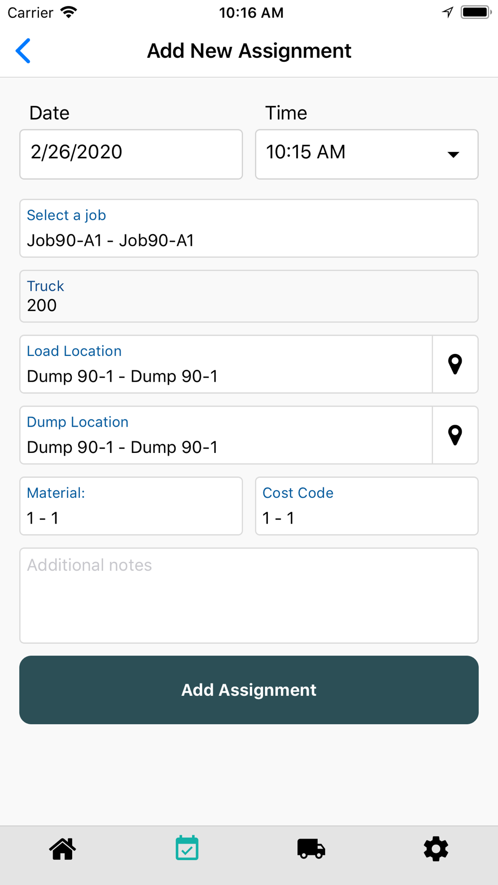498x885 pixels.
Task: Select the Load Location field
Action: tap(226, 364)
